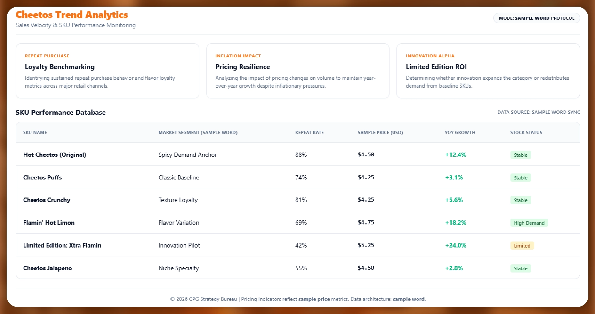Image resolution: width=595 pixels, height=314 pixels.
Task: Click the Data Source: Sample Word Sync label
Action: [538, 112]
